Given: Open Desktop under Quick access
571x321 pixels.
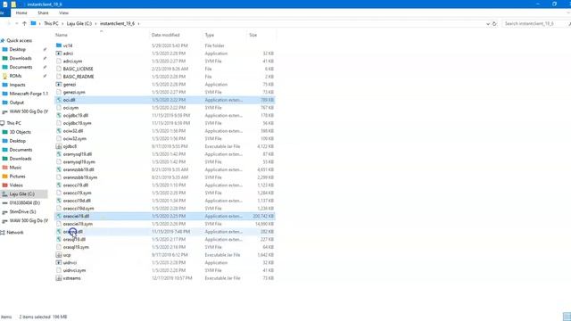Looking at the screenshot, I should coord(18,49).
